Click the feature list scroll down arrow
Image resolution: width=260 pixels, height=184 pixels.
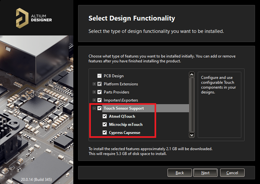pos(192,135)
